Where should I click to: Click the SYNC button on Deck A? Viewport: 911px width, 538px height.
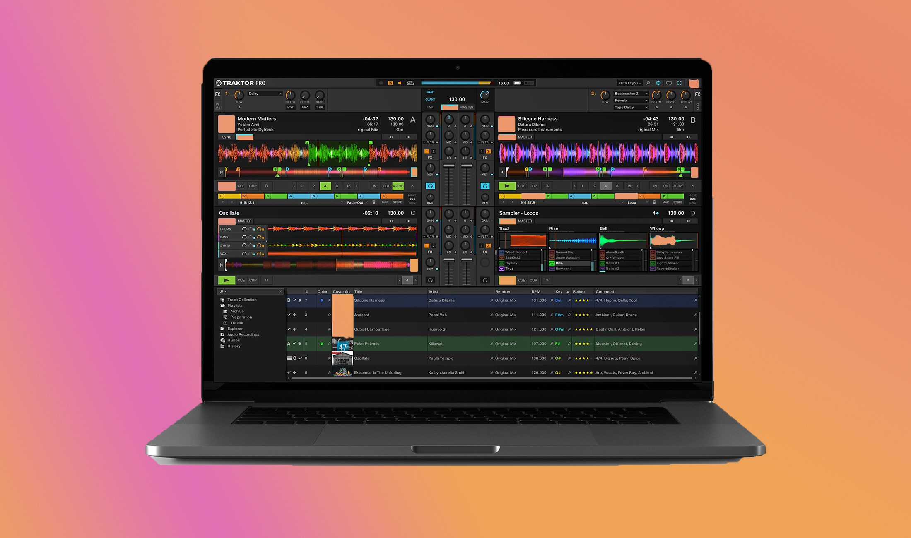227,137
